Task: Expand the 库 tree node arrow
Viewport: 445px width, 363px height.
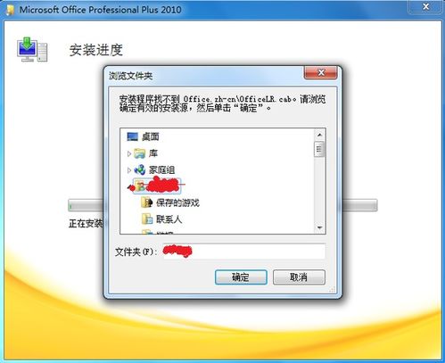Action: (x=129, y=153)
